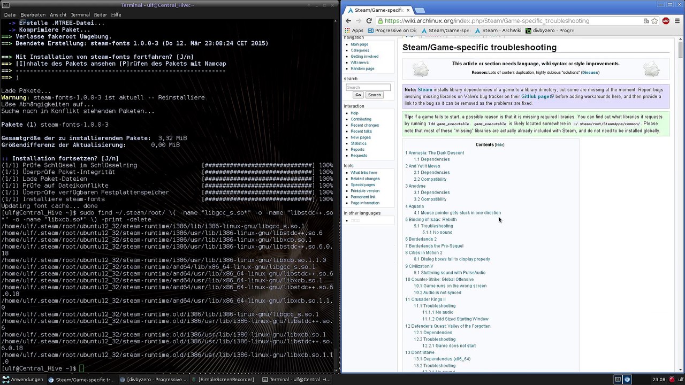Click the translate page icon in address bar
Image resolution: width=685 pixels, height=385 pixels.
tap(646, 21)
